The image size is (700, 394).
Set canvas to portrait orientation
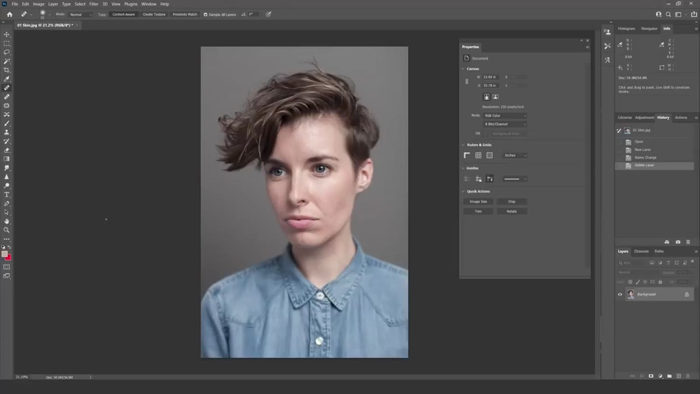[487, 97]
